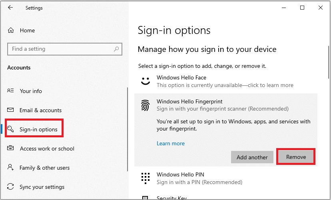Click the Sign-in options page heading

(174, 30)
